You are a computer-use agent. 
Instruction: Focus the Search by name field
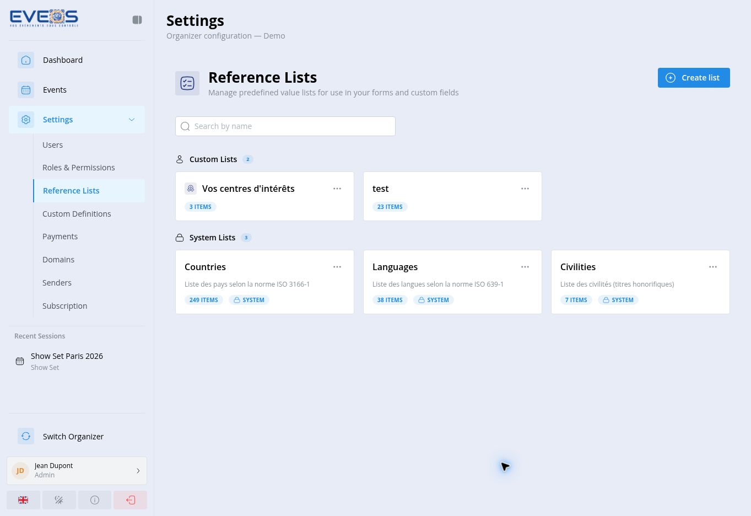[285, 126]
